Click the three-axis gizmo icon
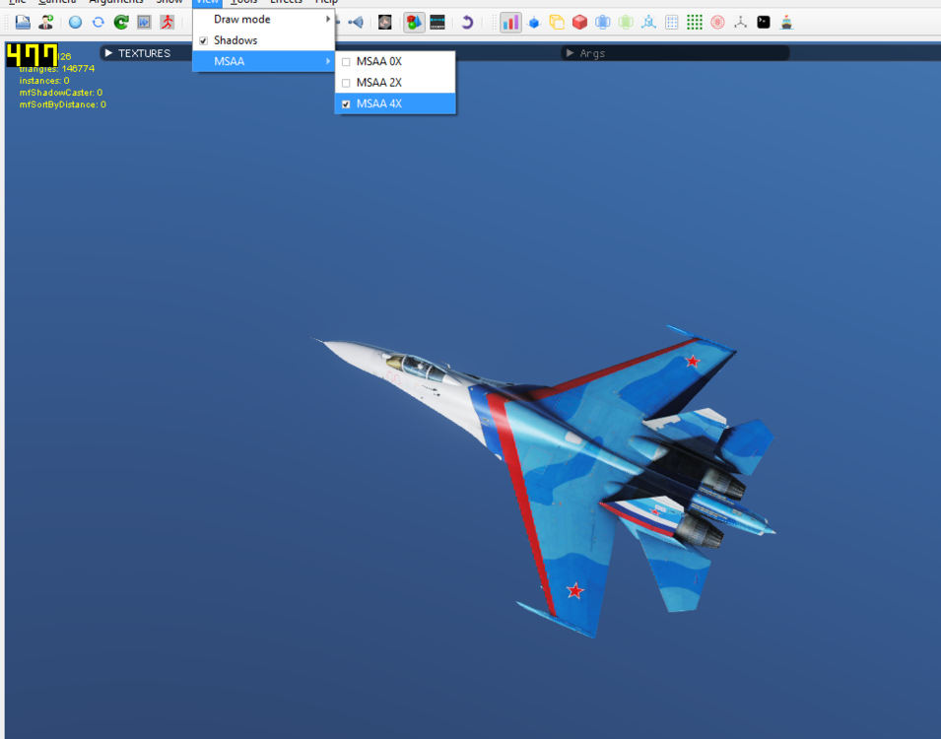The height and width of the screenshot is (739, 941). click(741, 23)
